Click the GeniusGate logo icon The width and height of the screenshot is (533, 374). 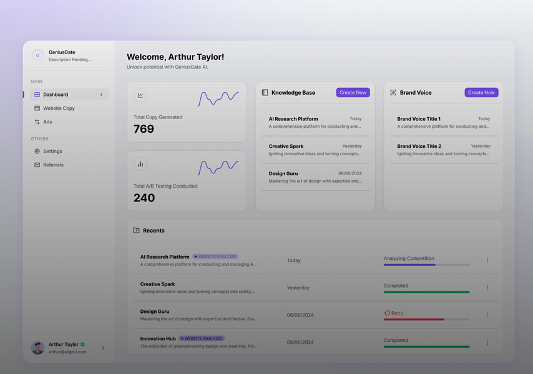click(37, 55)
